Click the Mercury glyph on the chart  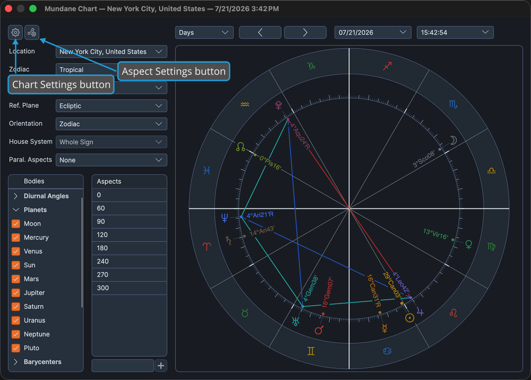point(384,328)
